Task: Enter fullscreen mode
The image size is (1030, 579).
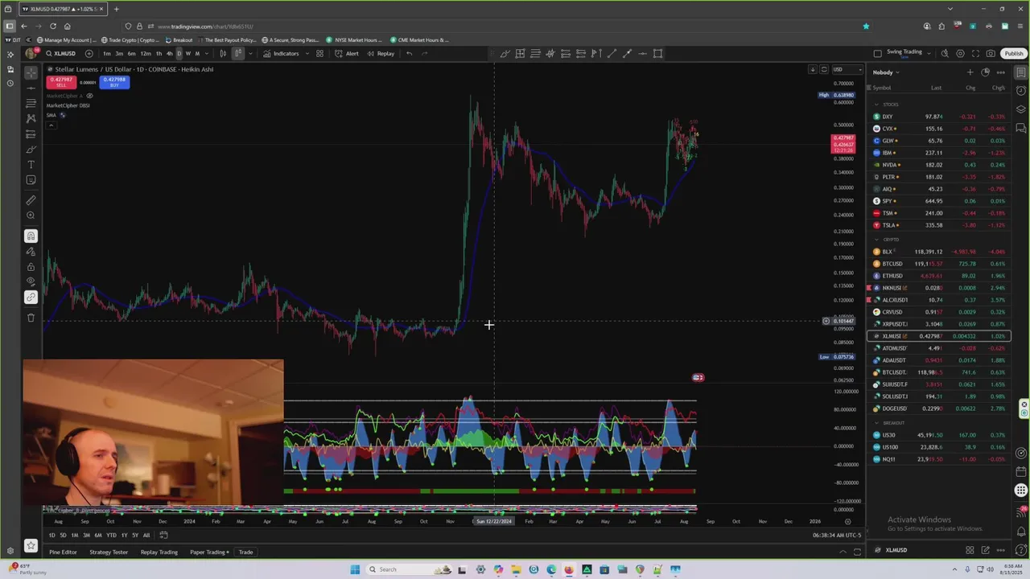Action: coord(975,54)
